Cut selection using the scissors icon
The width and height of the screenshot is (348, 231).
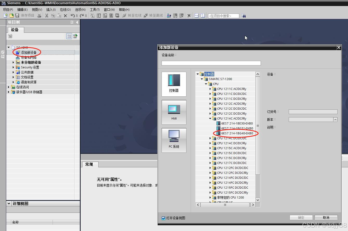click(47, 16)
